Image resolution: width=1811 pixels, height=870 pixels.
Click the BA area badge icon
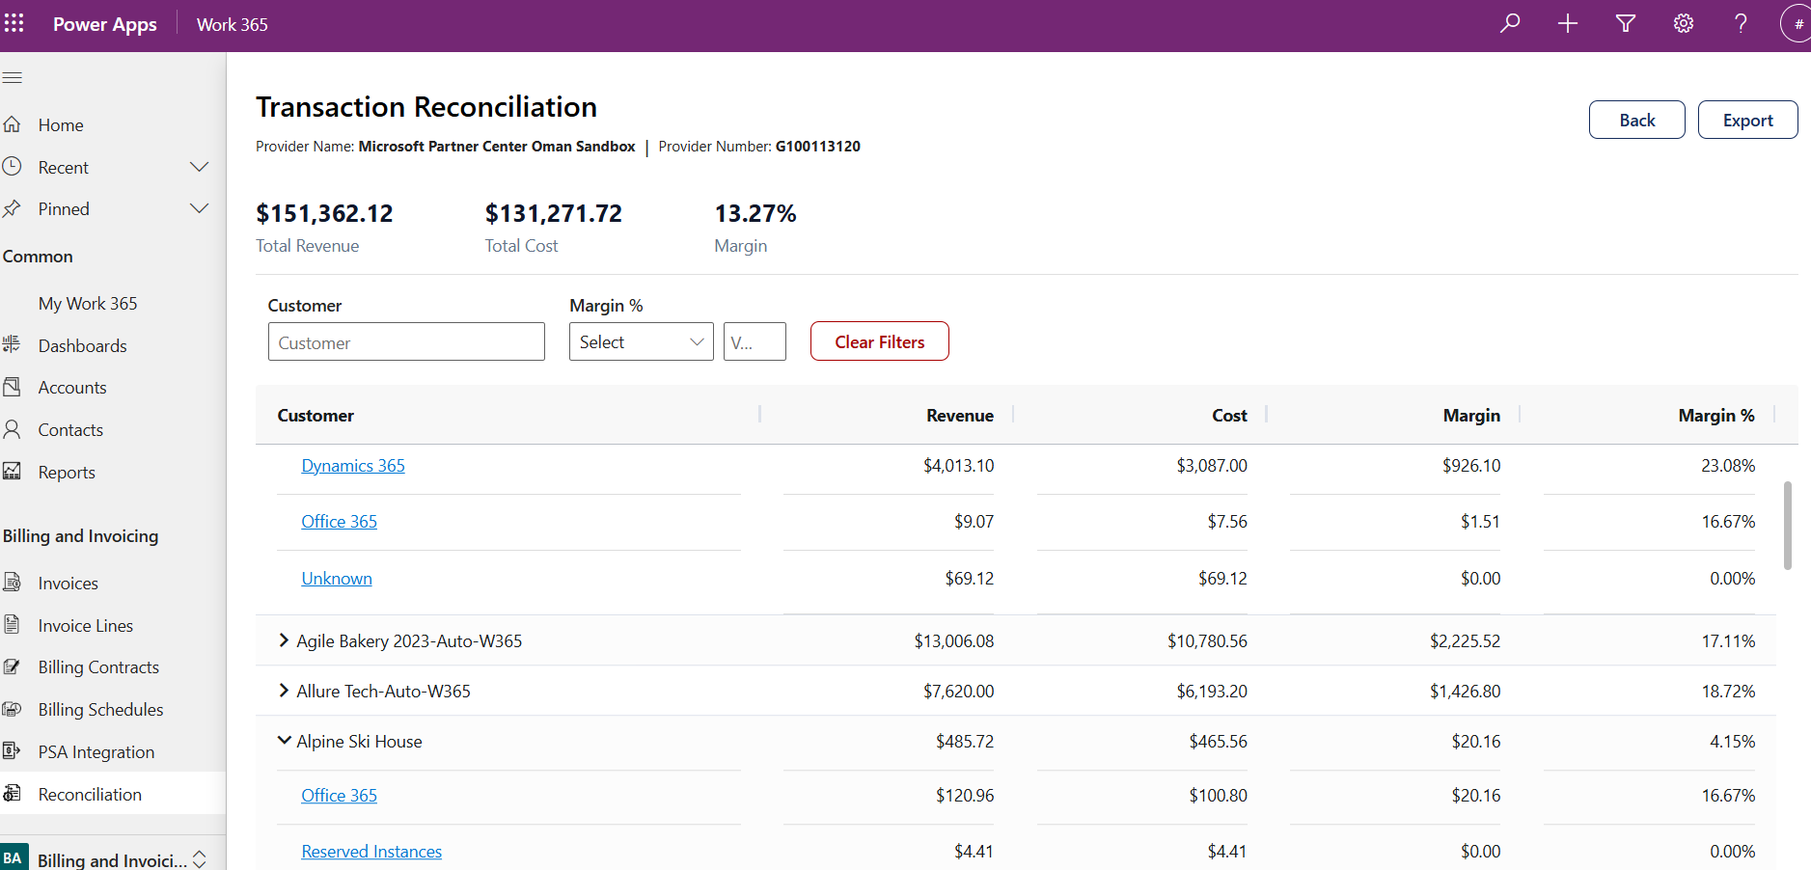pos(14,857)
